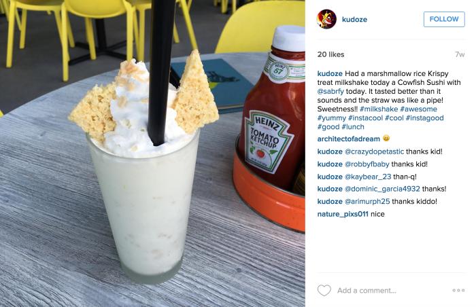Open the #yummy hashtag
476x307 pixels.
coord(332,118)
